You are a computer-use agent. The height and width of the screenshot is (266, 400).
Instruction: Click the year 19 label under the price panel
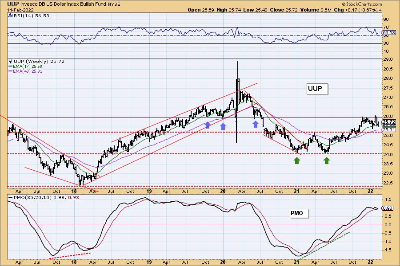tap(149, 192)
